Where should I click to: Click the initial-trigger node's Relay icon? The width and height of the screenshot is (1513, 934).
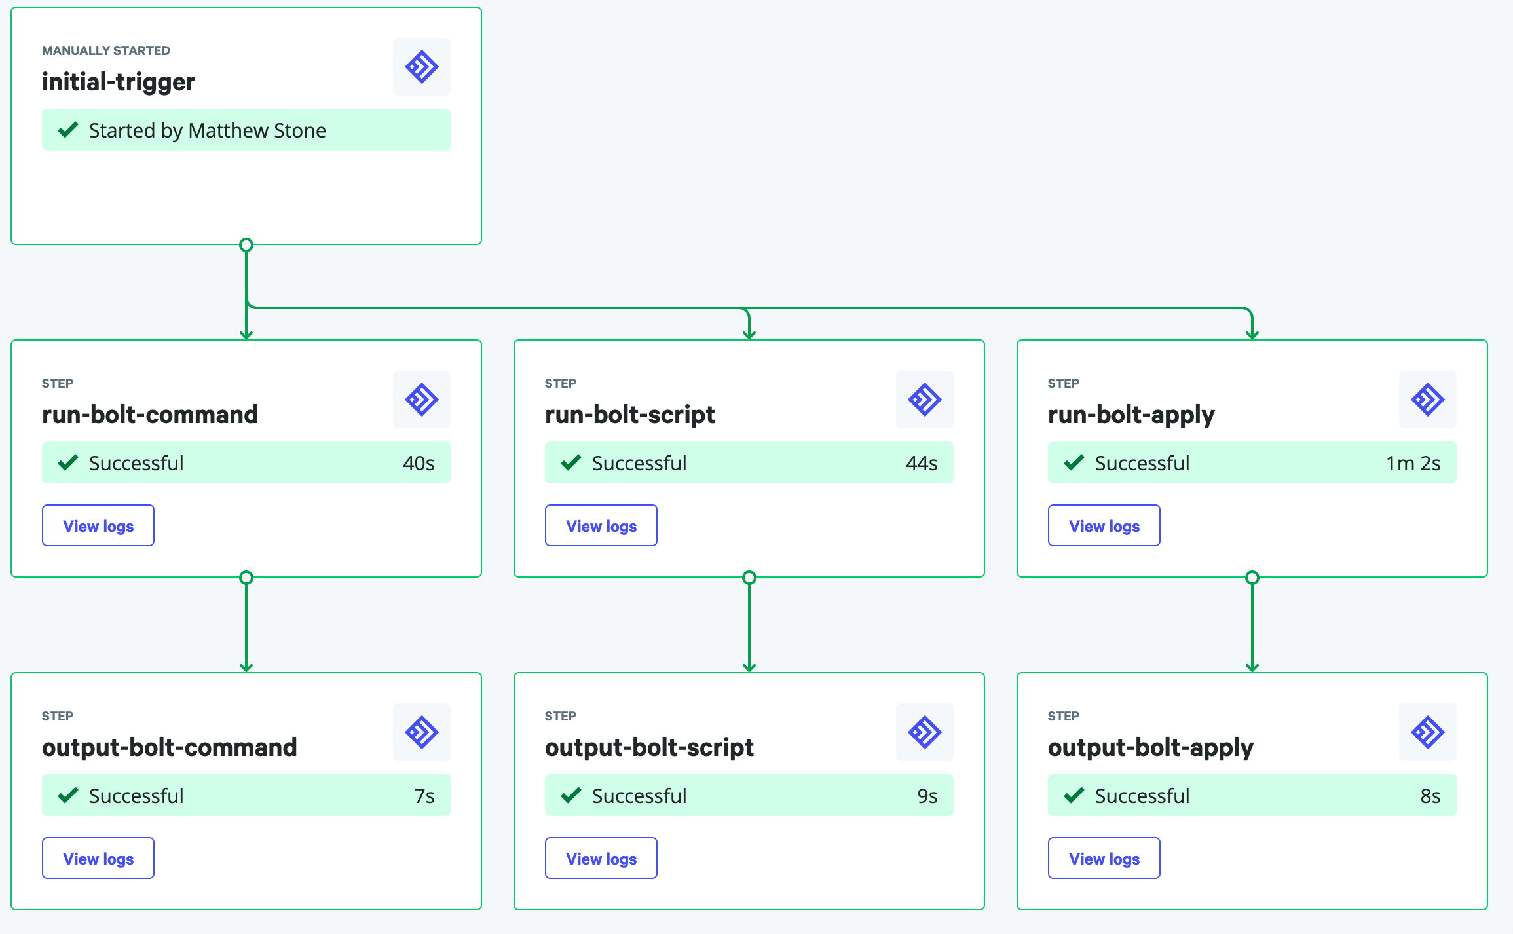[421, 67]
